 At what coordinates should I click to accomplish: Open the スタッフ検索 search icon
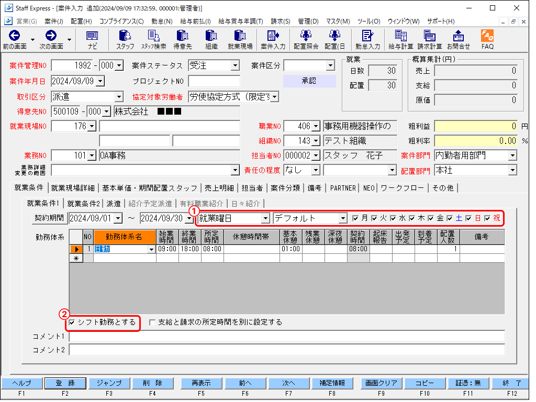pyautogui.click(x=154, y=39)
